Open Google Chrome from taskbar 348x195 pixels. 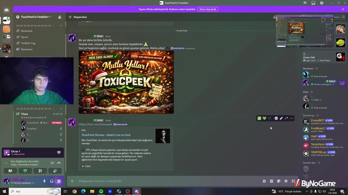point(74,191)
